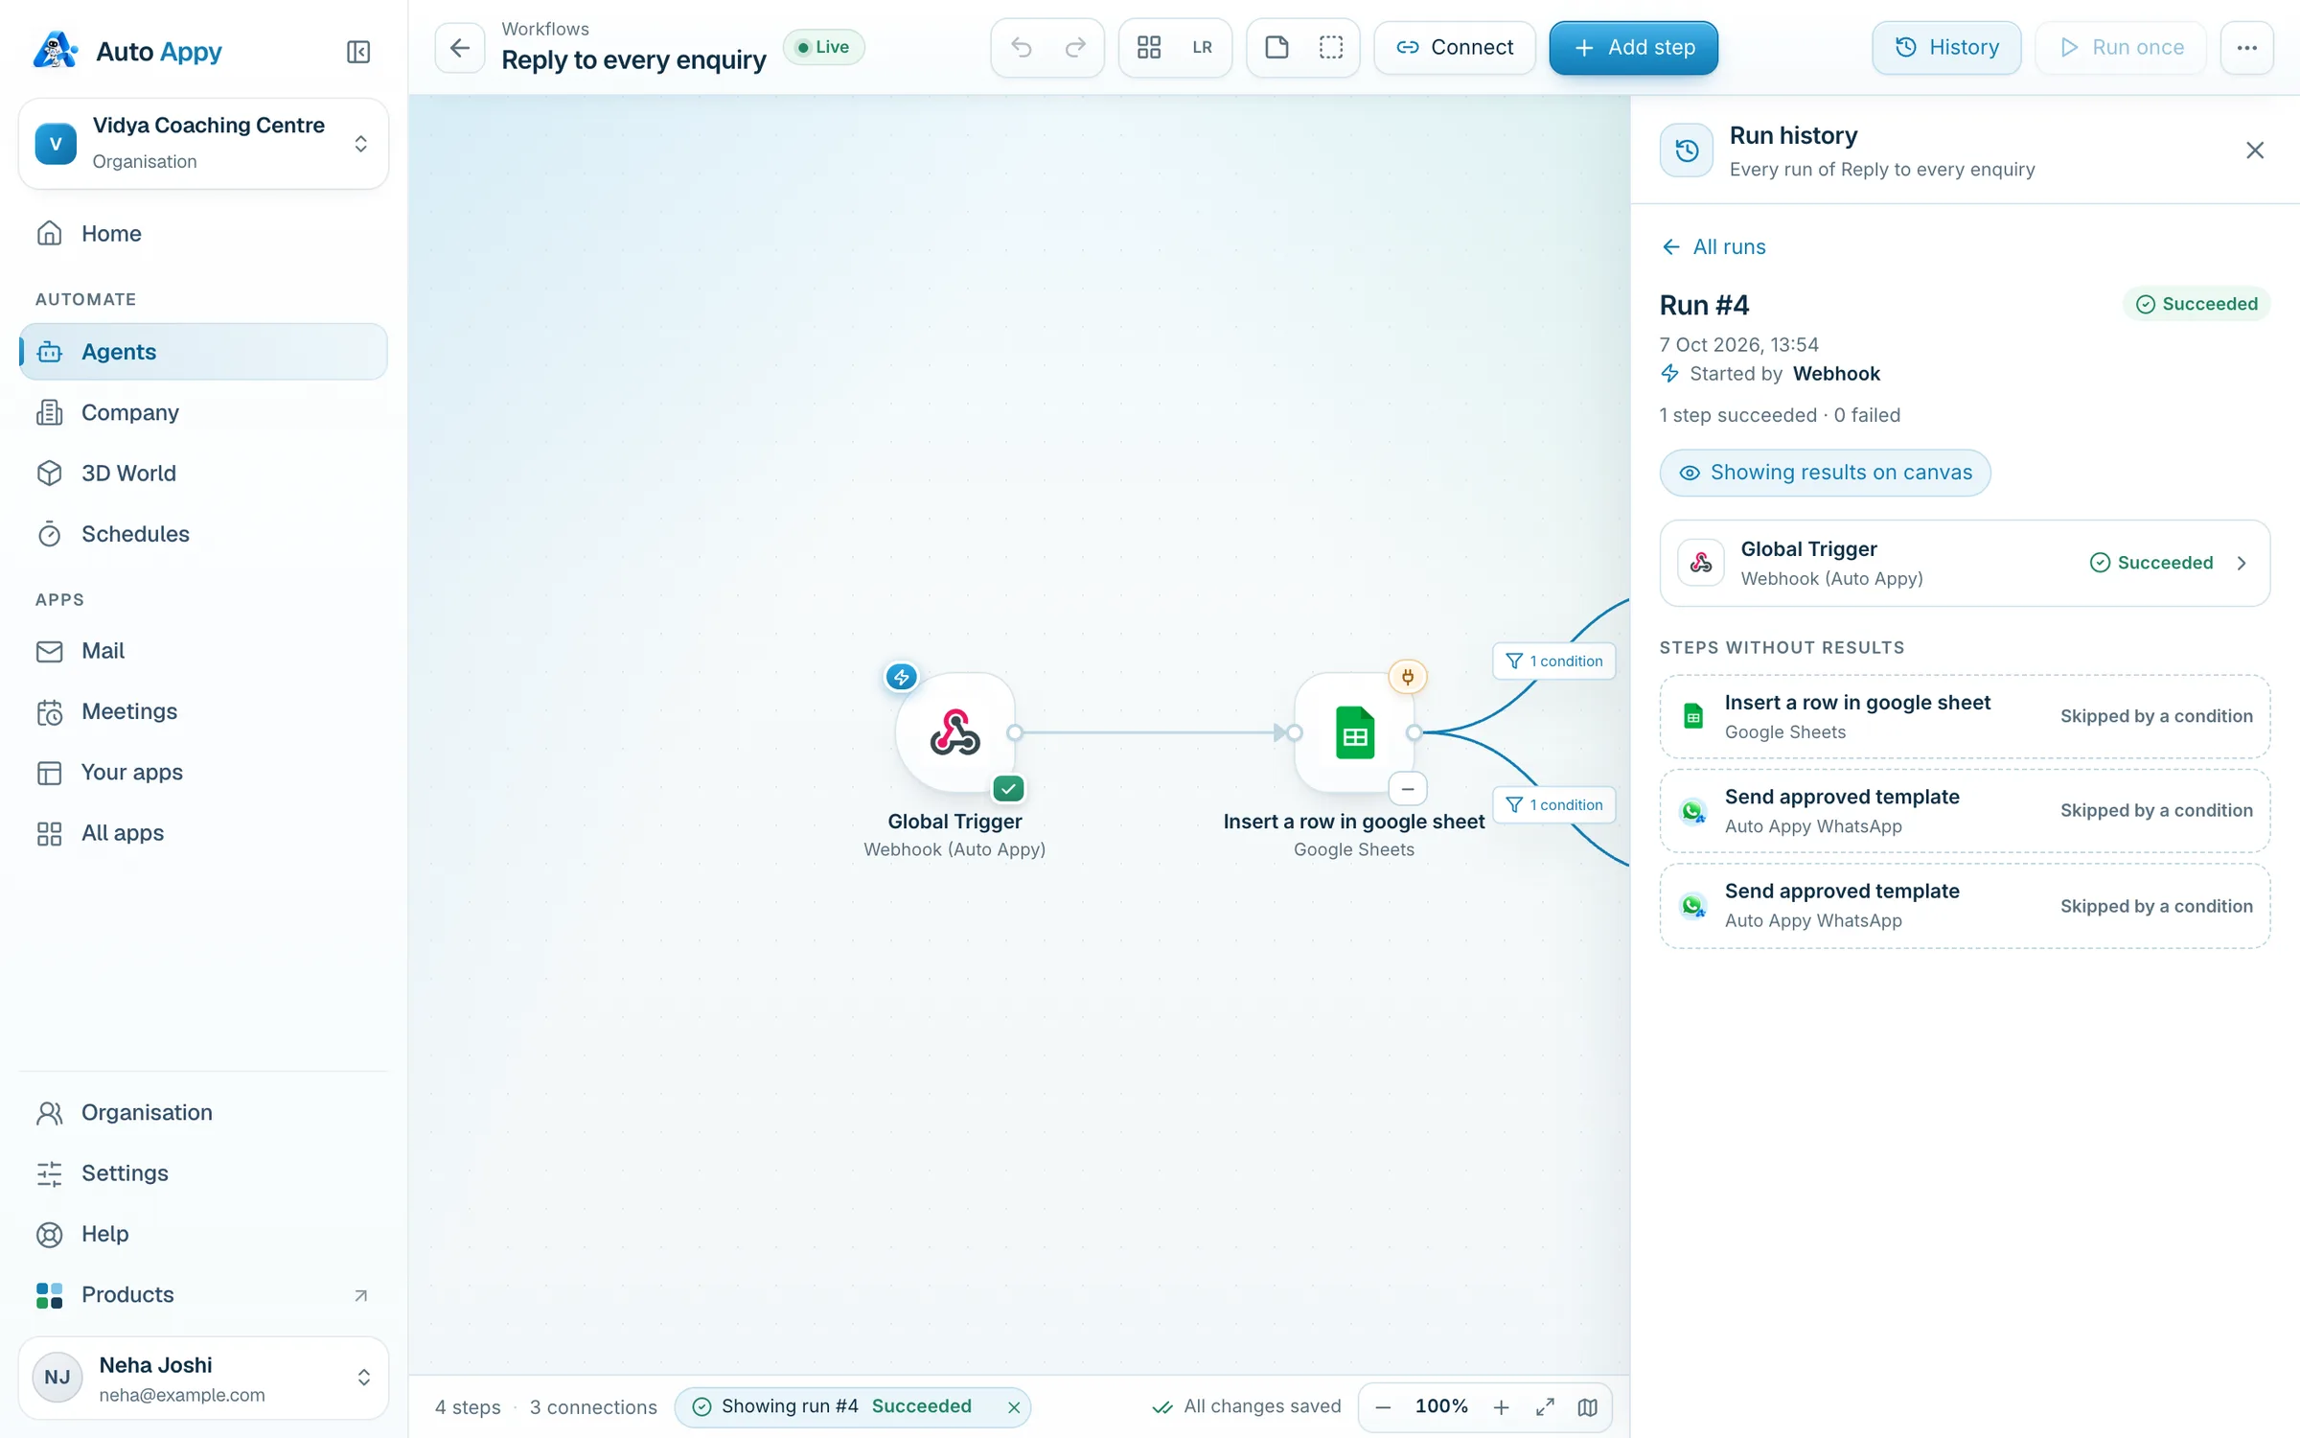Open Neha Joshi account menu
This screenshot has width=2300, height=1438.
coord(203,1379)
